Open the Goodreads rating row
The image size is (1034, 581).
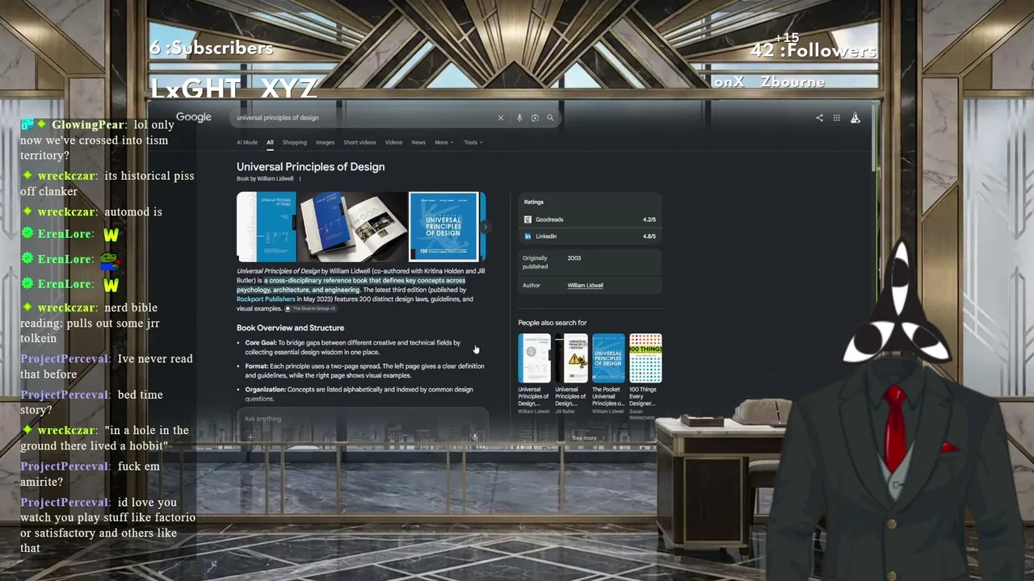click(590, 219)
